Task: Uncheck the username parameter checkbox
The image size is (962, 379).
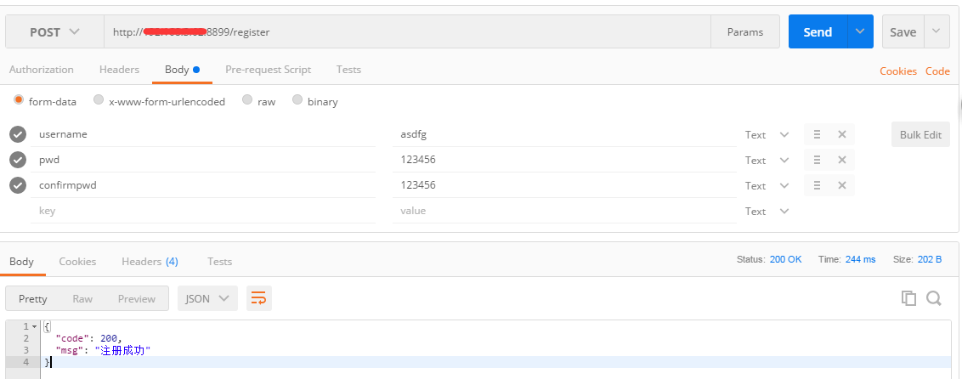Action: [18, 134]
